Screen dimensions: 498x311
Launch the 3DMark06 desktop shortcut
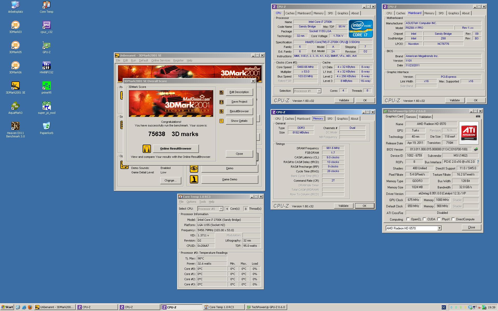(16, 68)
